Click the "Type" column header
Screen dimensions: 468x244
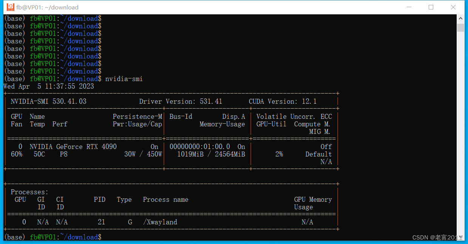coord(124,199)
